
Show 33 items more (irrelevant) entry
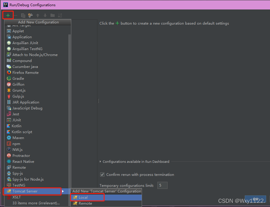point(36,203)
